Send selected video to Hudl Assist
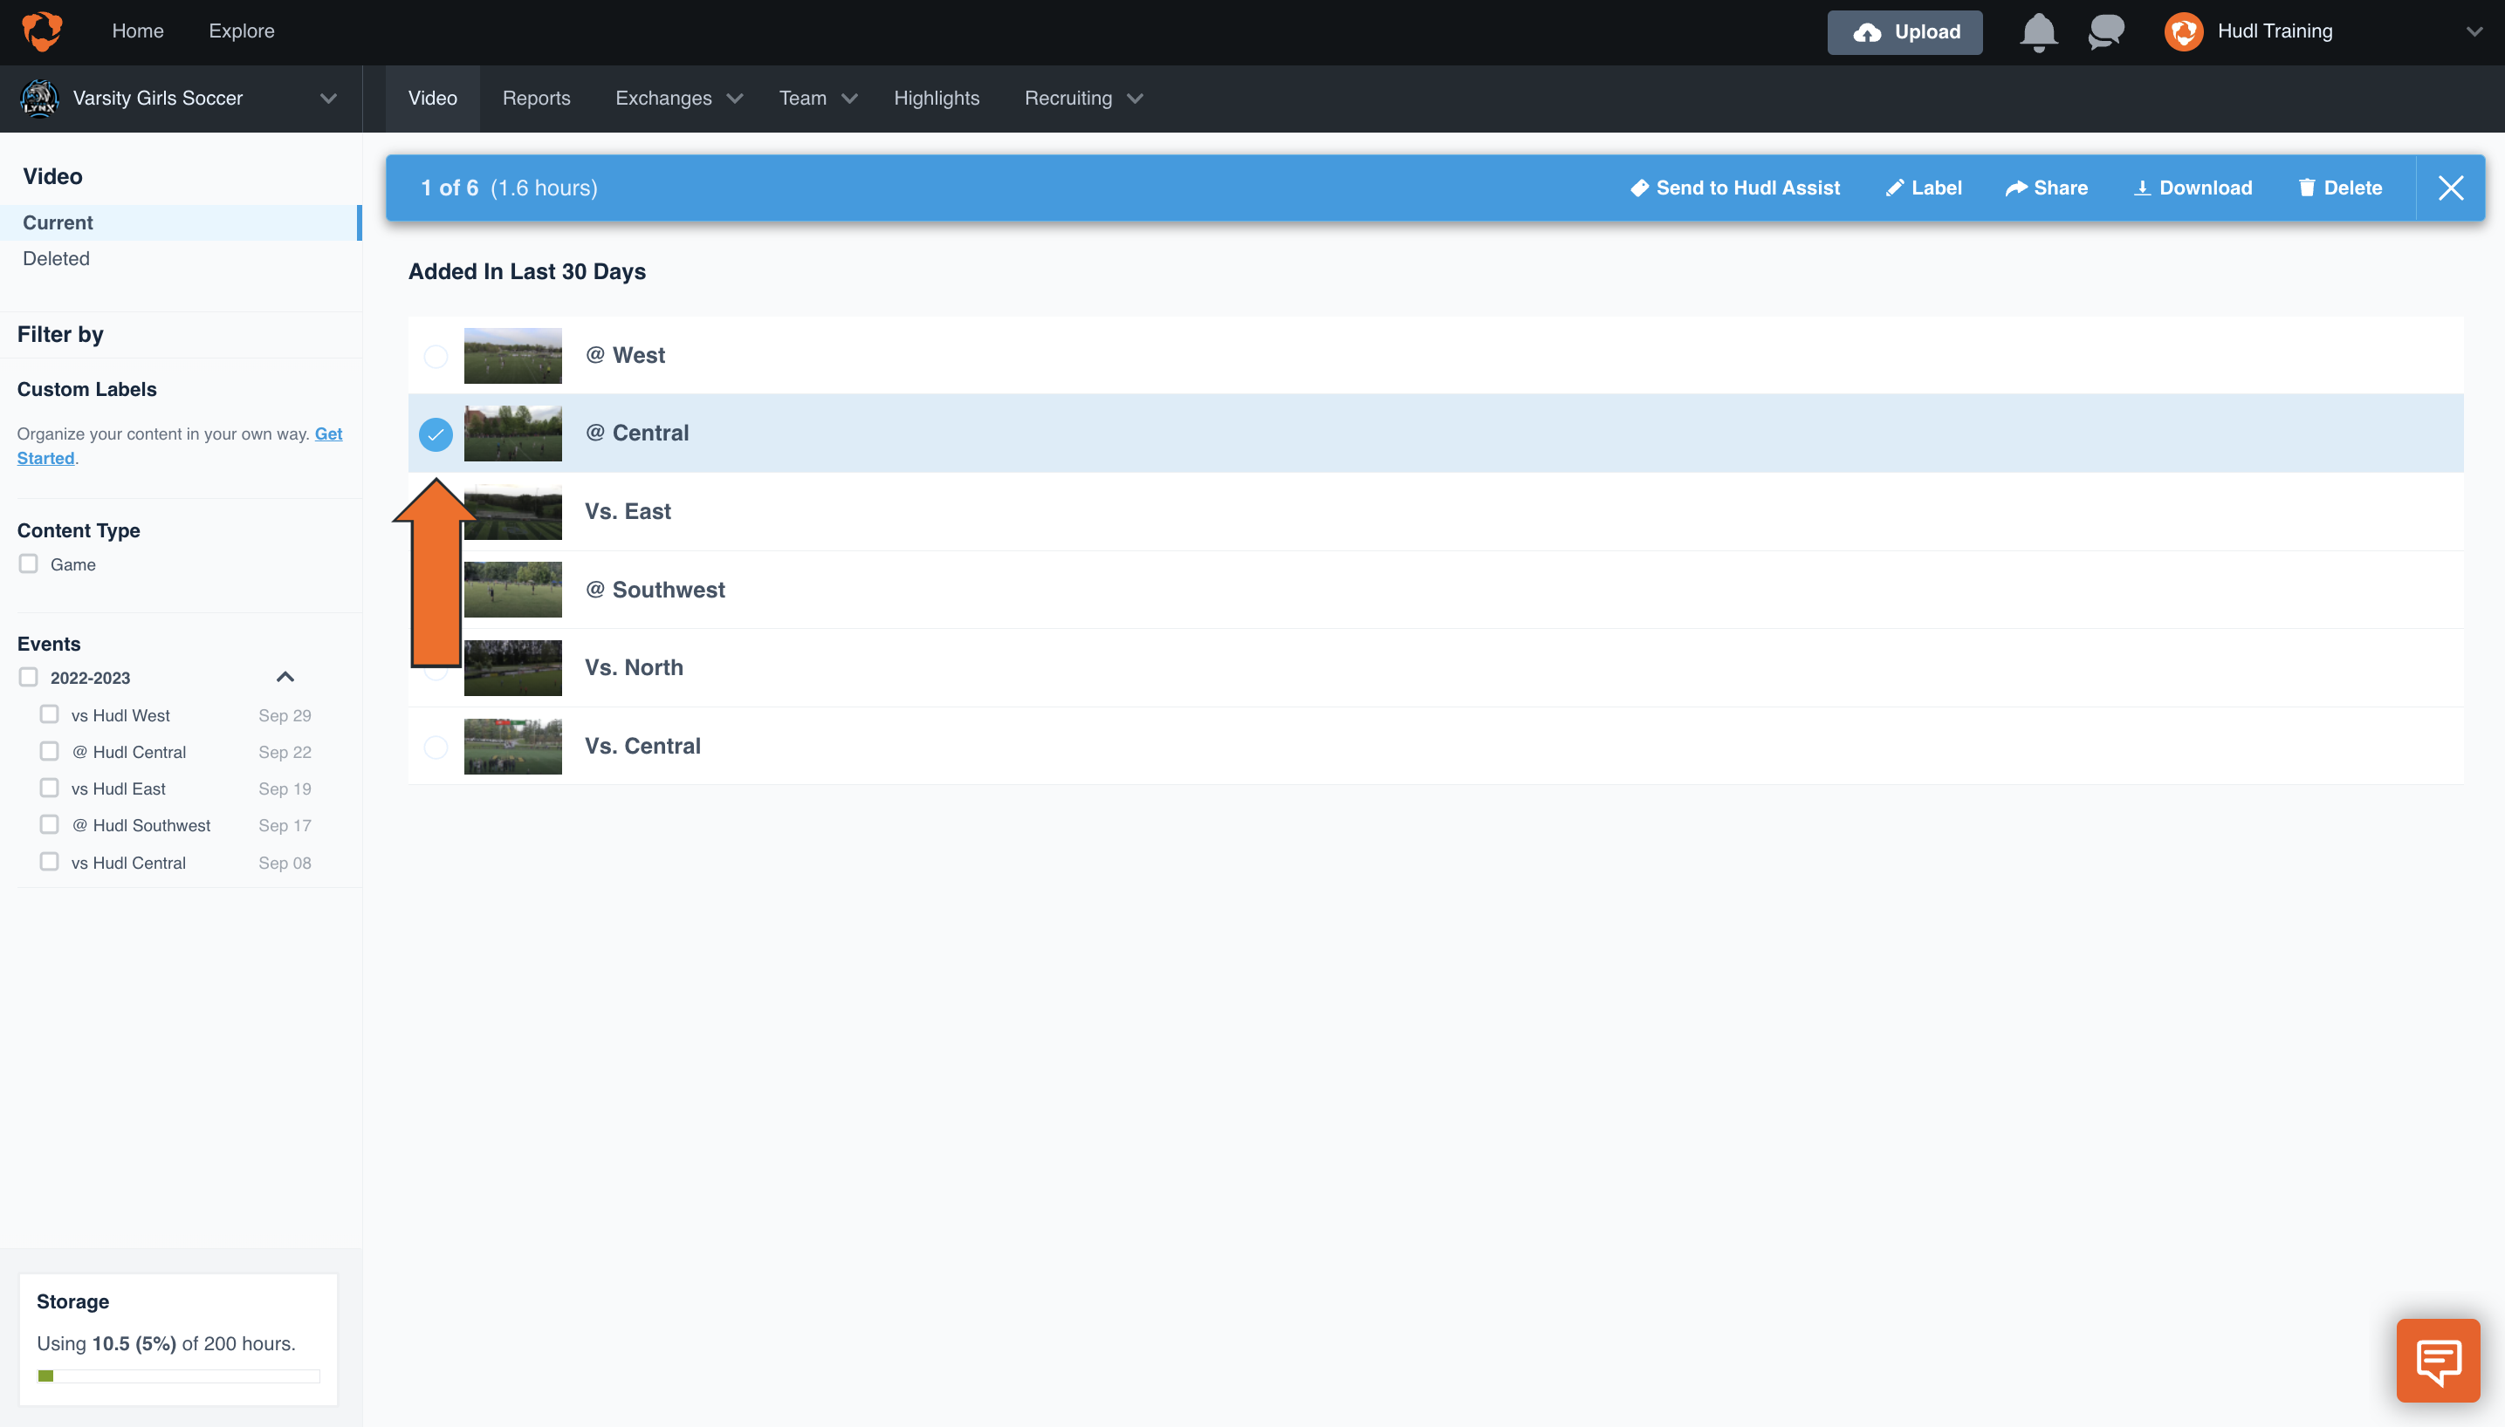 coord(1734,188)
